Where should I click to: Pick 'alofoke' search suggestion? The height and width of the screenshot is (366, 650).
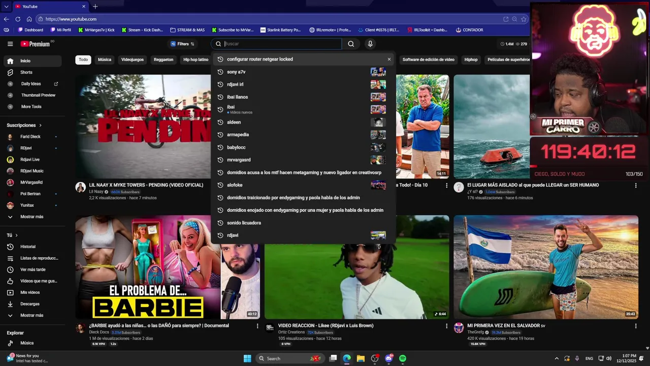click(x=303, y=185)
